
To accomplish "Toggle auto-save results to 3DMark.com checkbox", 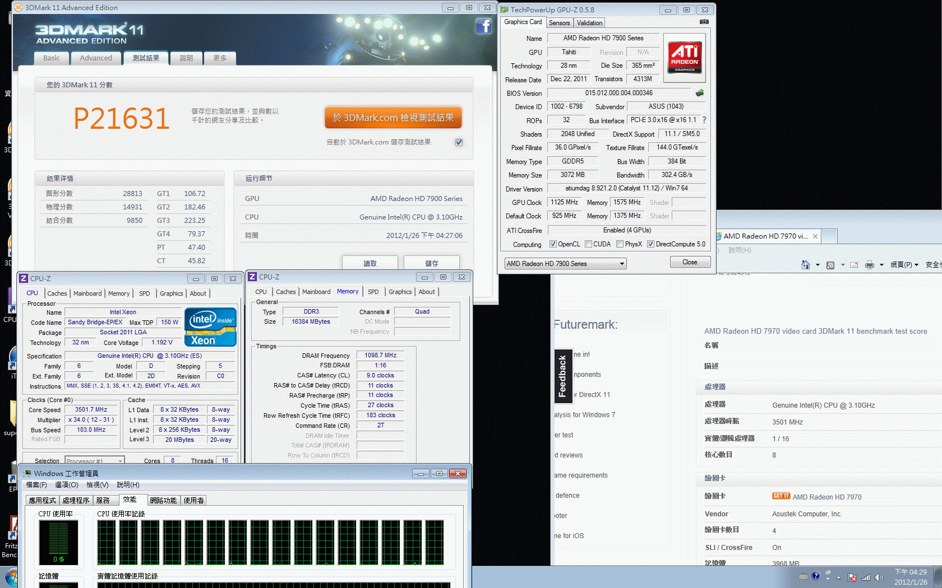I will point(459,142).
